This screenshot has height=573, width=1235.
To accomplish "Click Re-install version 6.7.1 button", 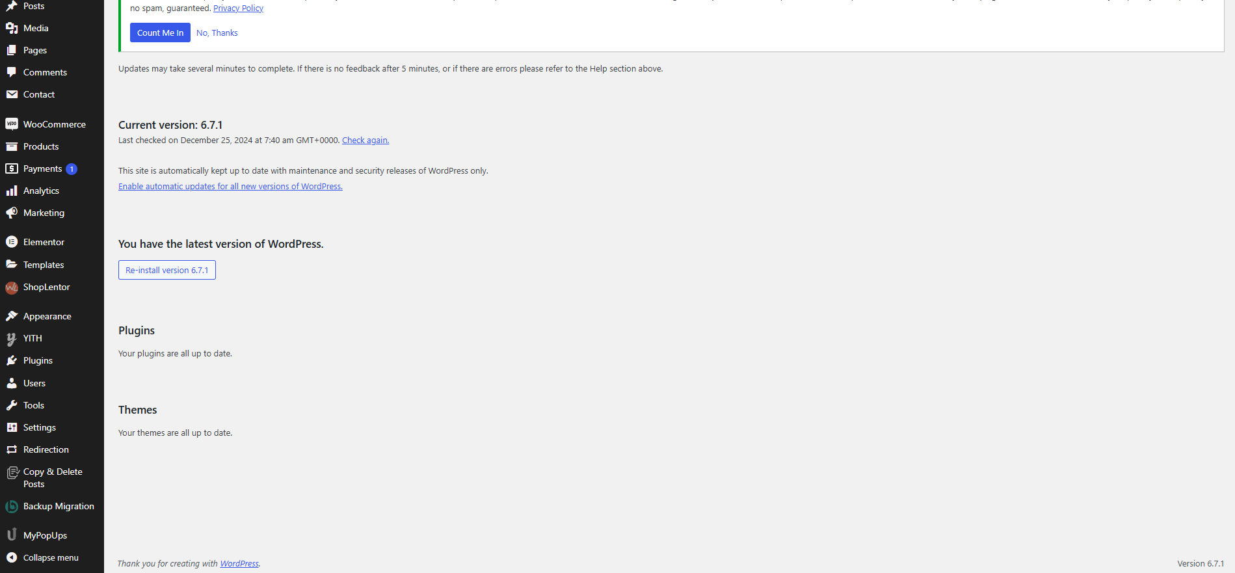I will 167,270.
